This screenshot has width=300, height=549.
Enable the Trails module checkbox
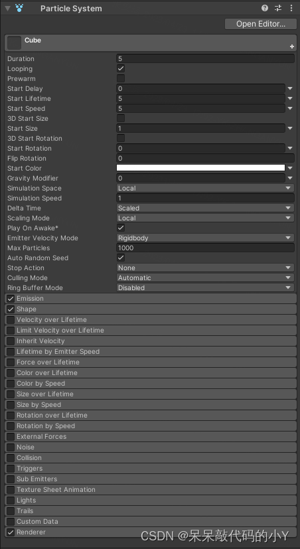tap(11, 511)
